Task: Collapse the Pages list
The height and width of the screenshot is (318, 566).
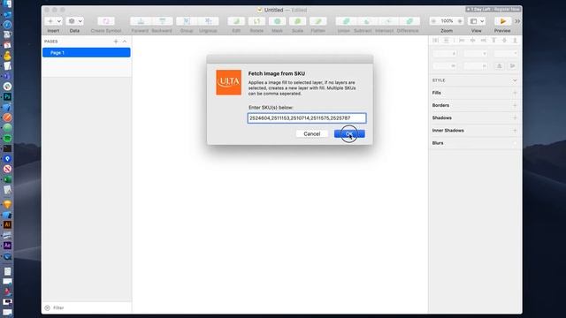Action: coord(125,42)
